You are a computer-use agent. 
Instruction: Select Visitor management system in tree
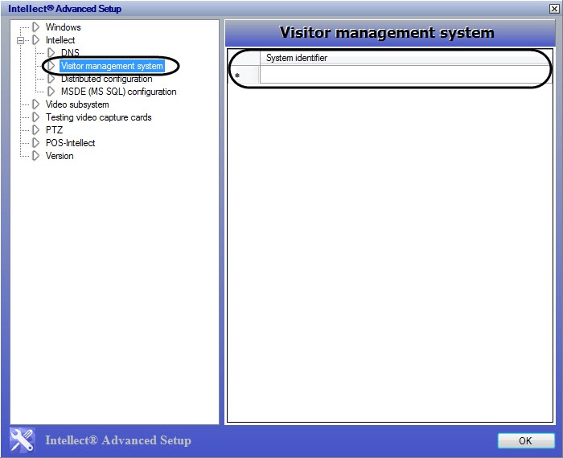tap(112, 66)
